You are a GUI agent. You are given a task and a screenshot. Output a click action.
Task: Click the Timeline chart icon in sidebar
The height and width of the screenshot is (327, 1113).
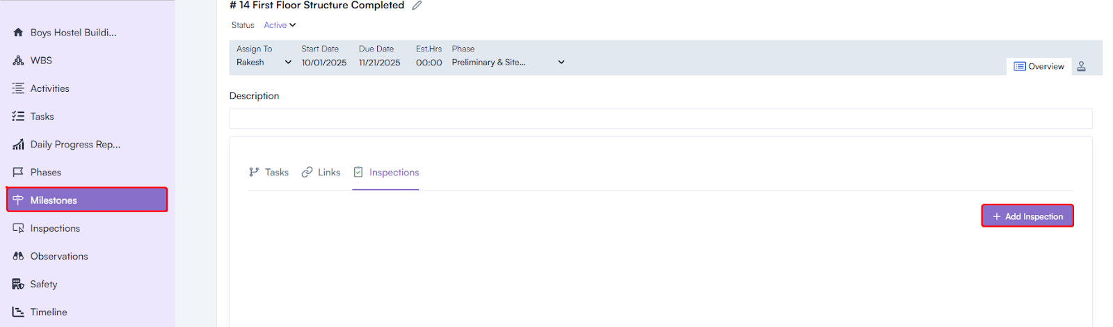[x=18, y=312]
